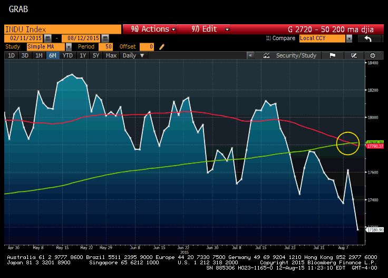Open the 97) Edit dropdown
Viewport: 388px width, 278px height.
(204, 29)
